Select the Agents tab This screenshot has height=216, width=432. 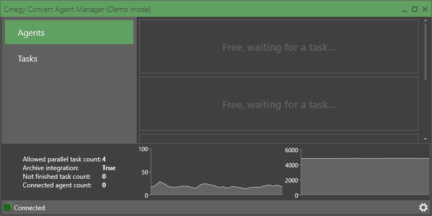(69, 32)
